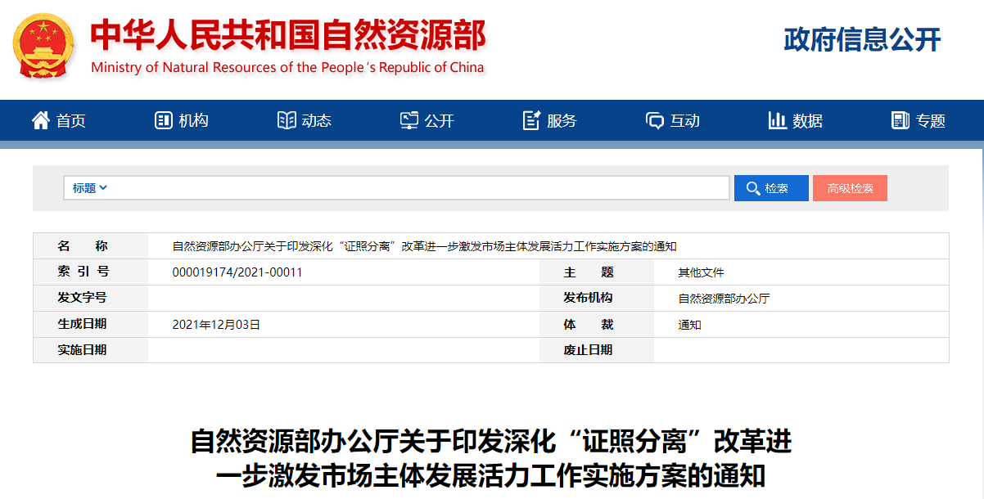
Task: Click the document pencil icon beside 服务
Action: pos(532,120)
